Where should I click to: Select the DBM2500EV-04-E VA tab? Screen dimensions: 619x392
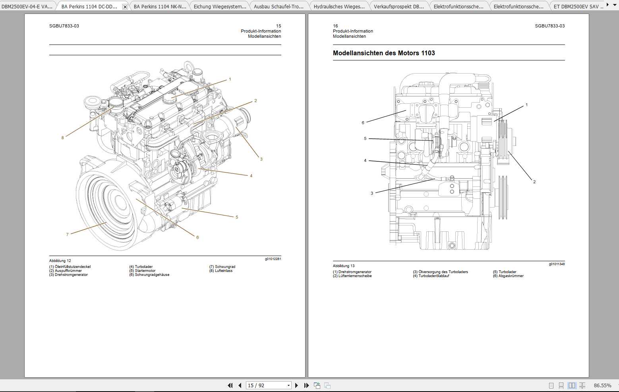27,6
